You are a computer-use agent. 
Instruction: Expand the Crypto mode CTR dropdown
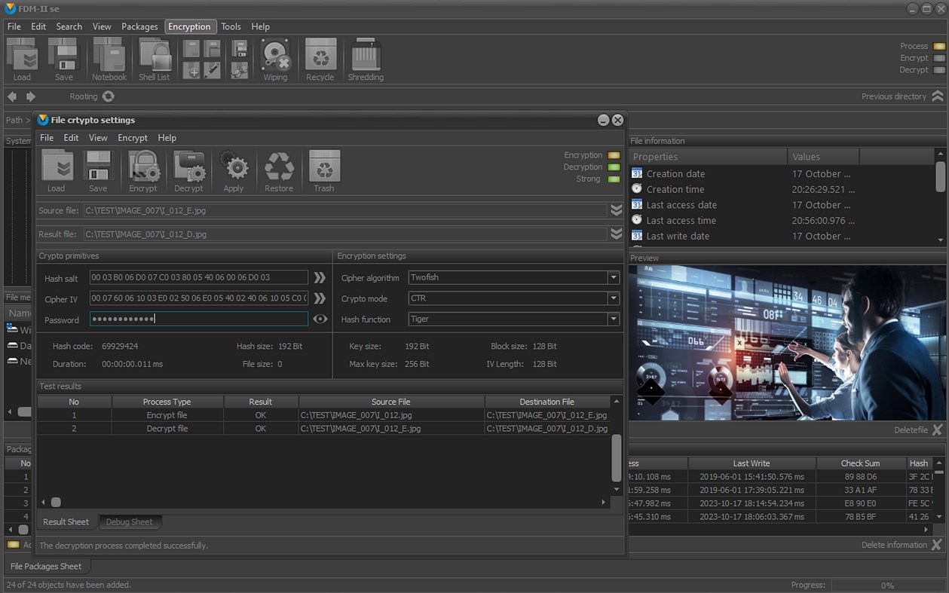(614, 299)
